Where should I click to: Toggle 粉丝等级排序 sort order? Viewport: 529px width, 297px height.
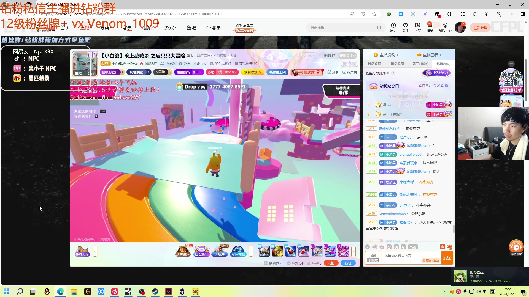(377, 73)
